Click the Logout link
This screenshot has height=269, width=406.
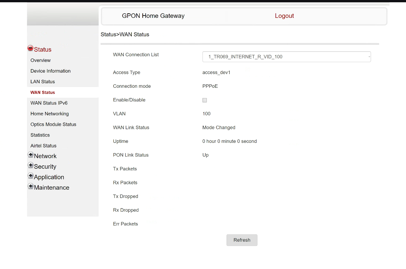point(284,16)
